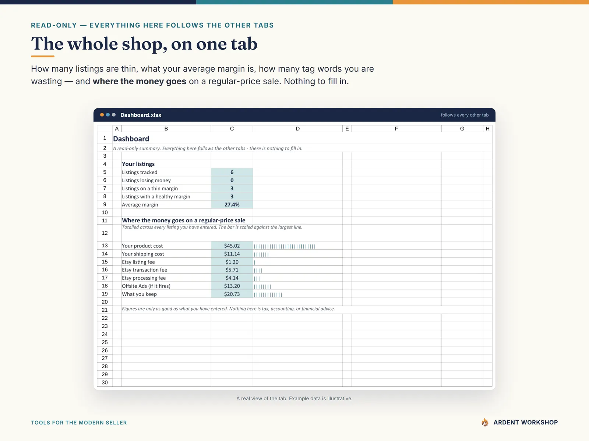Click the 'Listings tracked' label
Screen dimensions: 589x441
140,172
